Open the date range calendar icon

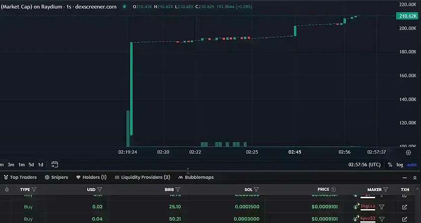[54, 165]
